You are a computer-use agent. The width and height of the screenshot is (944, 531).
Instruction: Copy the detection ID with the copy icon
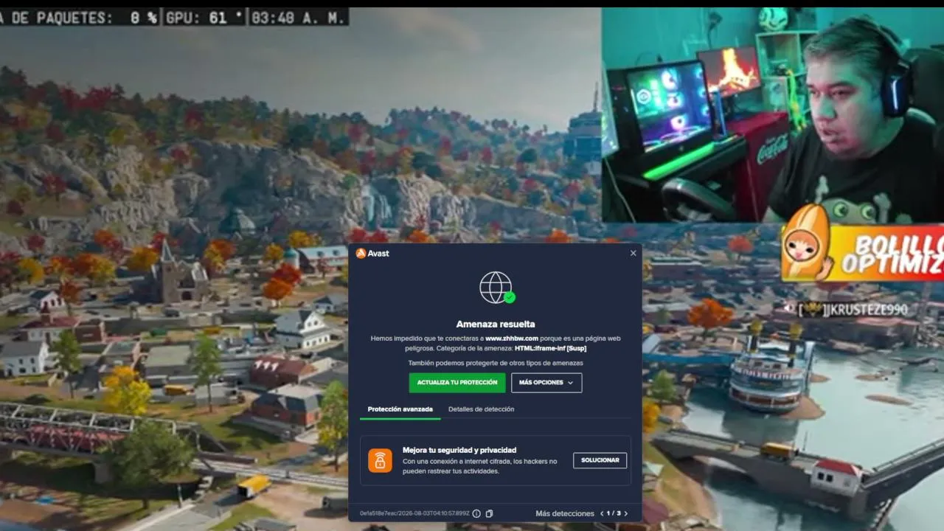point(489,513)
